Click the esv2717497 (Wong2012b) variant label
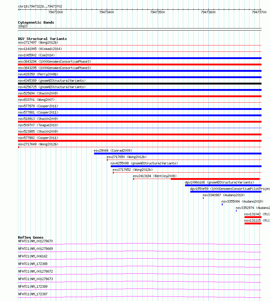The width and height of the screenshot is (270, 301). click(x=38, y=42)
